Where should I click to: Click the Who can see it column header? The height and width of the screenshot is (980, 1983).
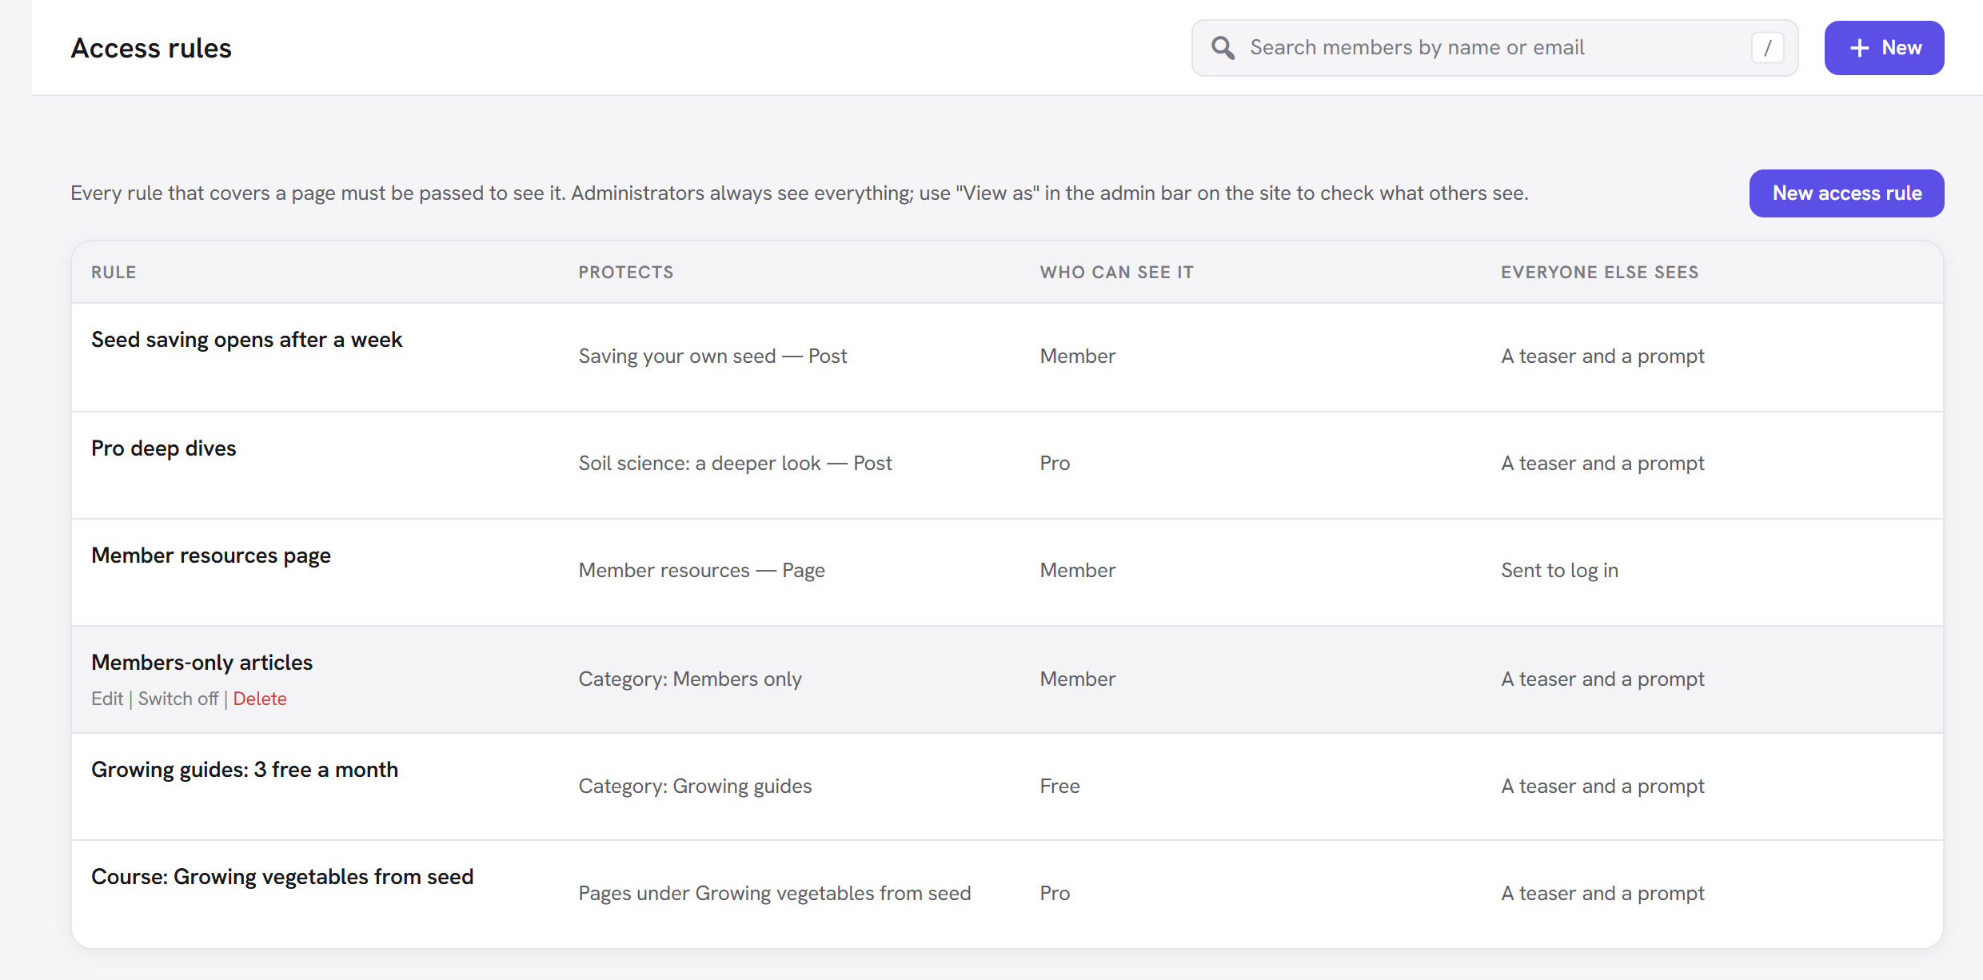pyautogui.click(x=1117, y=273)
